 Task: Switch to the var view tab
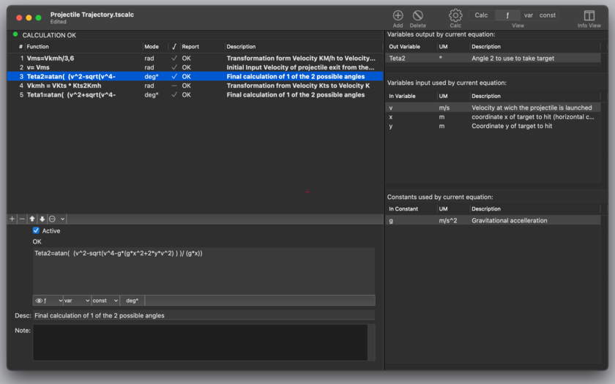[529, 15]
